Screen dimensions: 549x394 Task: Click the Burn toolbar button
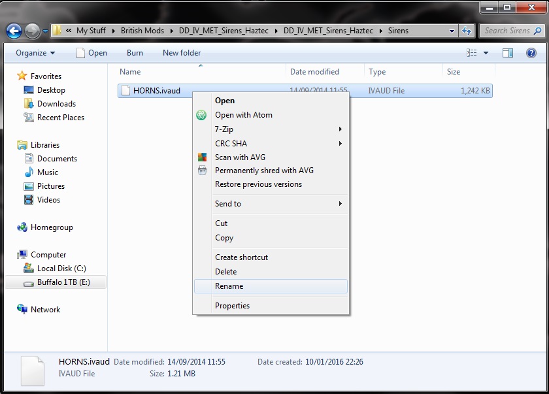click(135, 53)
